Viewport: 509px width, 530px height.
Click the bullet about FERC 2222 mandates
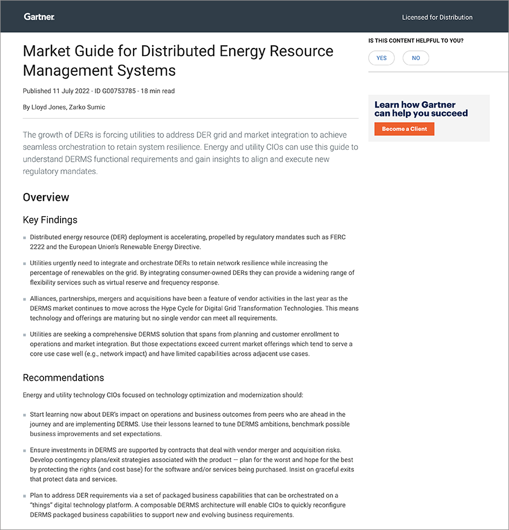tap(188, 242)
